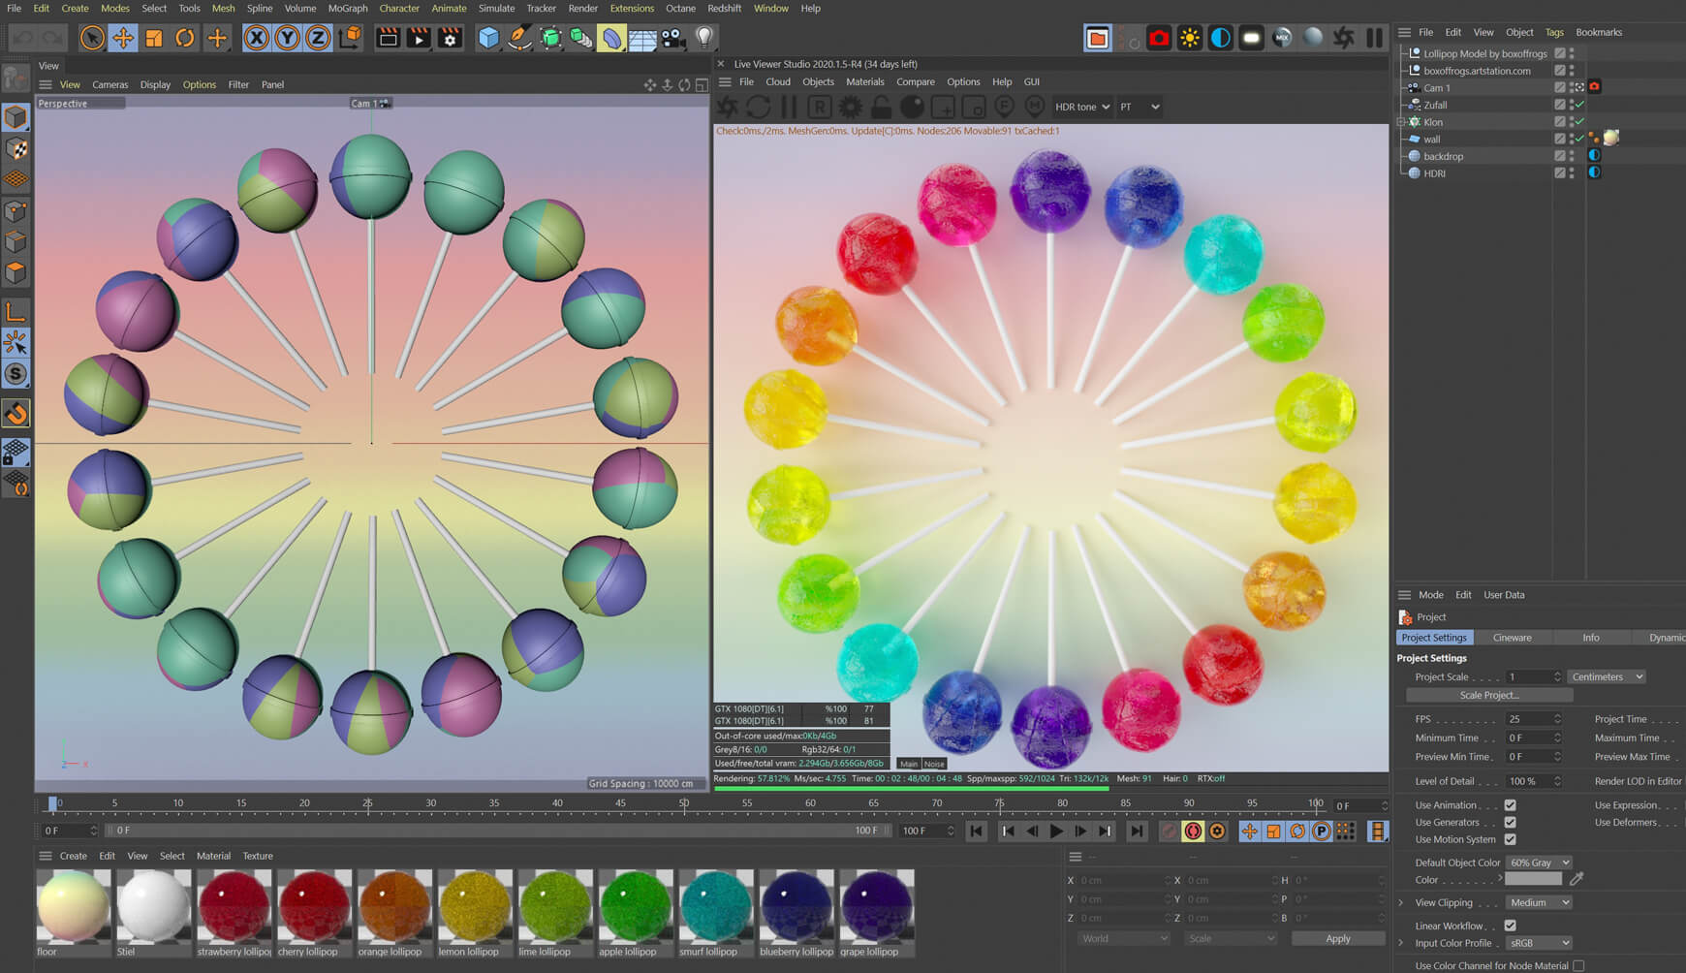
Task: Open Input Color Profile sRGB dropdown
Action: 1539,943
